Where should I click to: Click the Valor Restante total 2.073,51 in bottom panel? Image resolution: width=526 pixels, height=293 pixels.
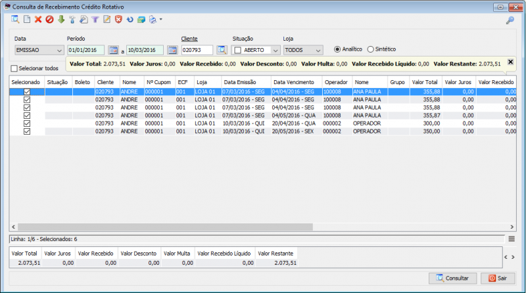tap(285, 263)
